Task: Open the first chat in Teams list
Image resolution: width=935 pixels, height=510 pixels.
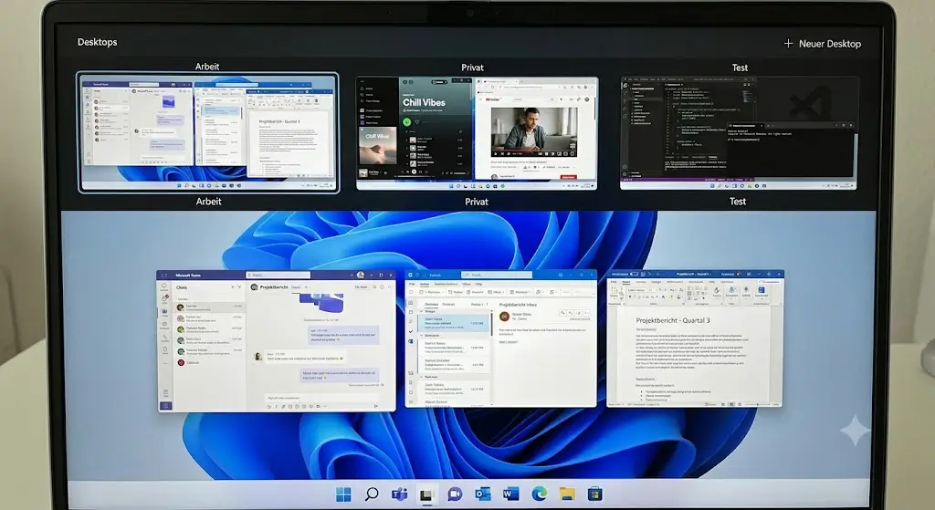Action: click(209, 307)
